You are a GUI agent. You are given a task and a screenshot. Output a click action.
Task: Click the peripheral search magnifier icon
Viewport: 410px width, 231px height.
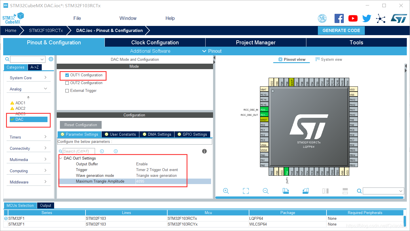click(x=7, y=59)
